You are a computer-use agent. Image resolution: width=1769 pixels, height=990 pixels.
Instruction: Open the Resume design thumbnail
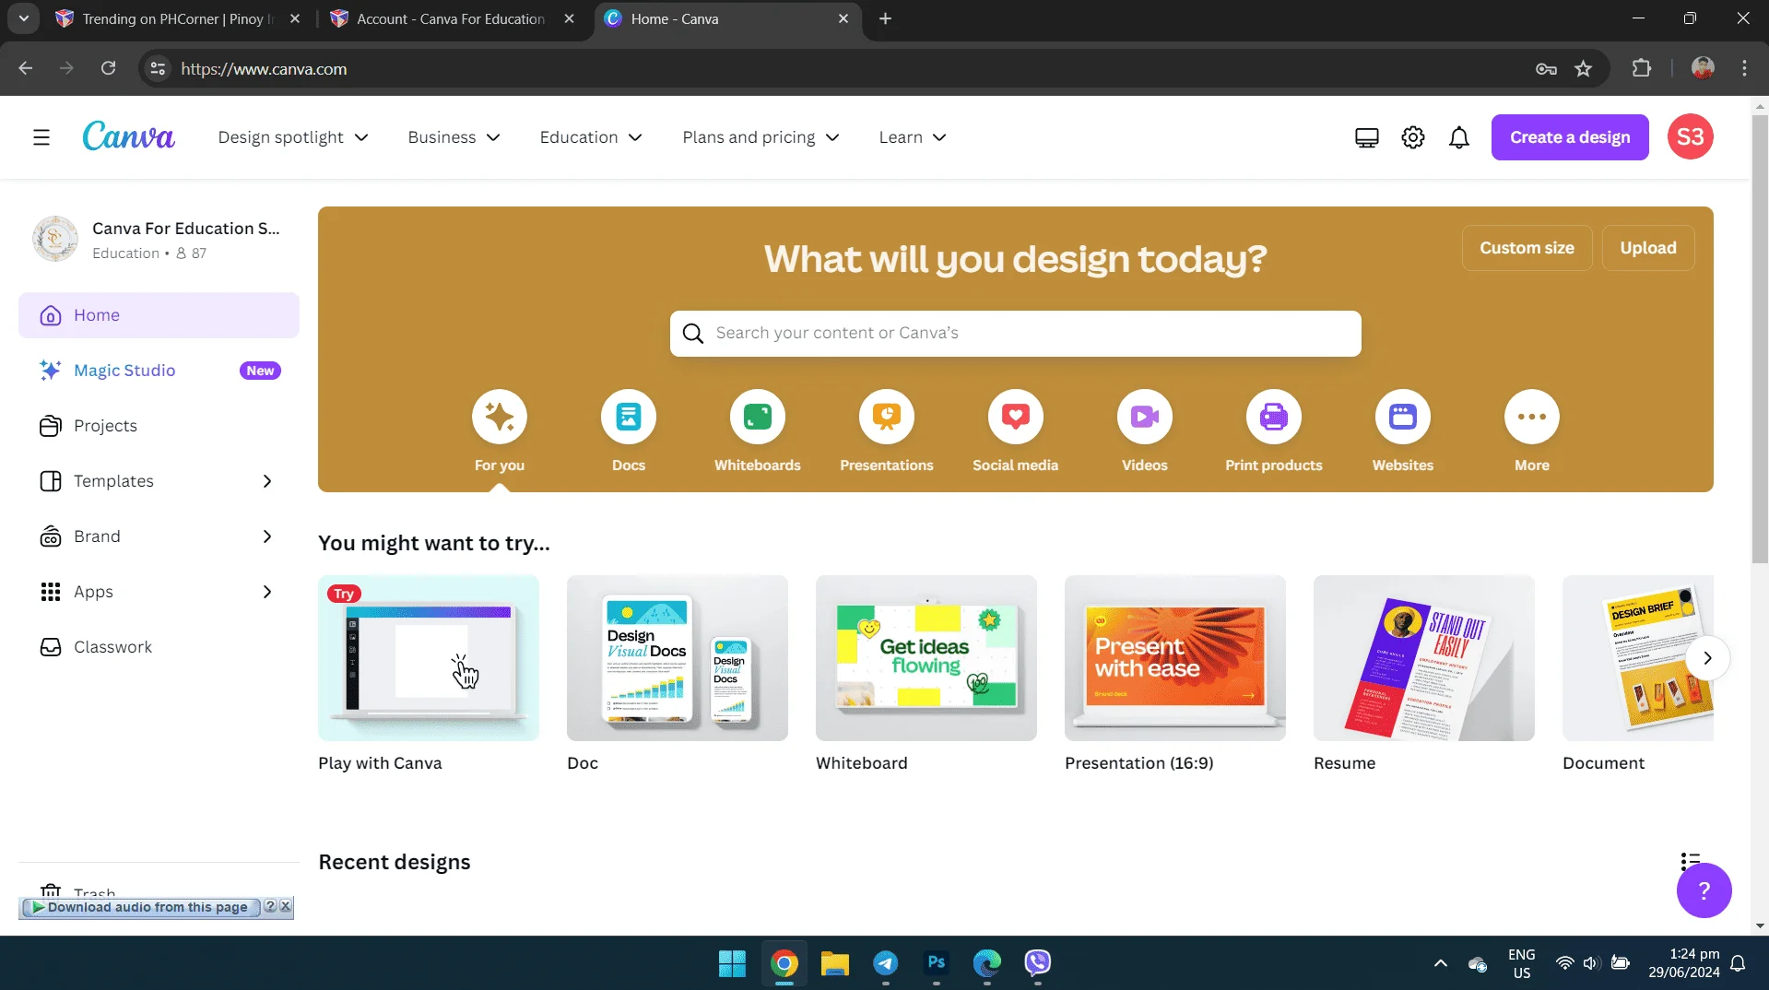pos(1424,658)
